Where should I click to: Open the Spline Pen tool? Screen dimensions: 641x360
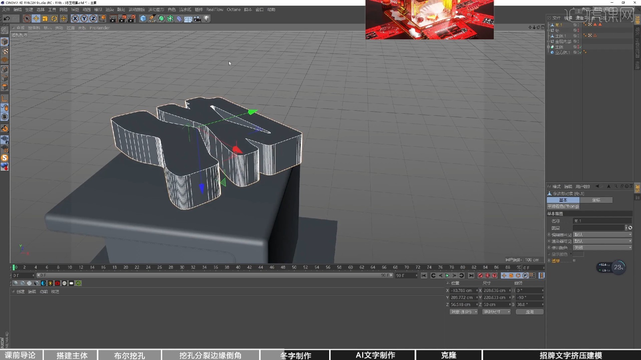(x=152, y=19)
